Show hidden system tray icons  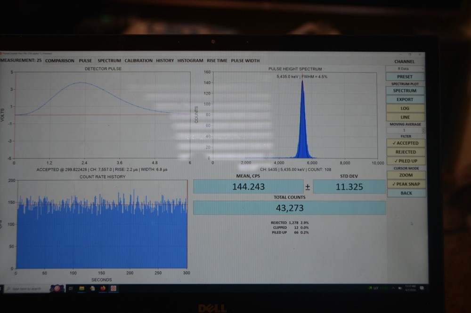pos(393,288)
